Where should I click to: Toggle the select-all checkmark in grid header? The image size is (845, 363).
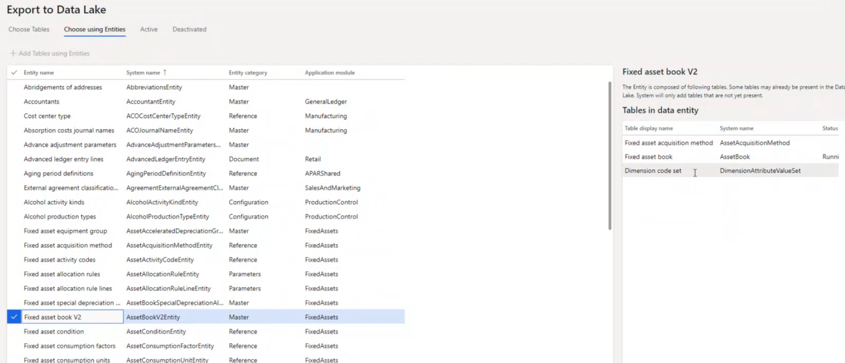14,73
